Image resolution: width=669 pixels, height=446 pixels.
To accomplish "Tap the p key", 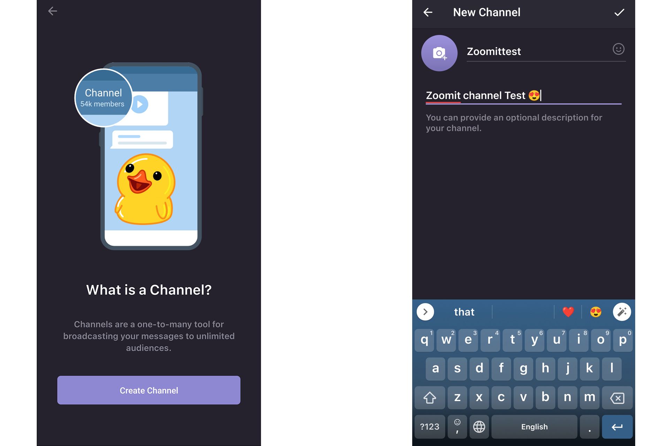I will 623,340.
